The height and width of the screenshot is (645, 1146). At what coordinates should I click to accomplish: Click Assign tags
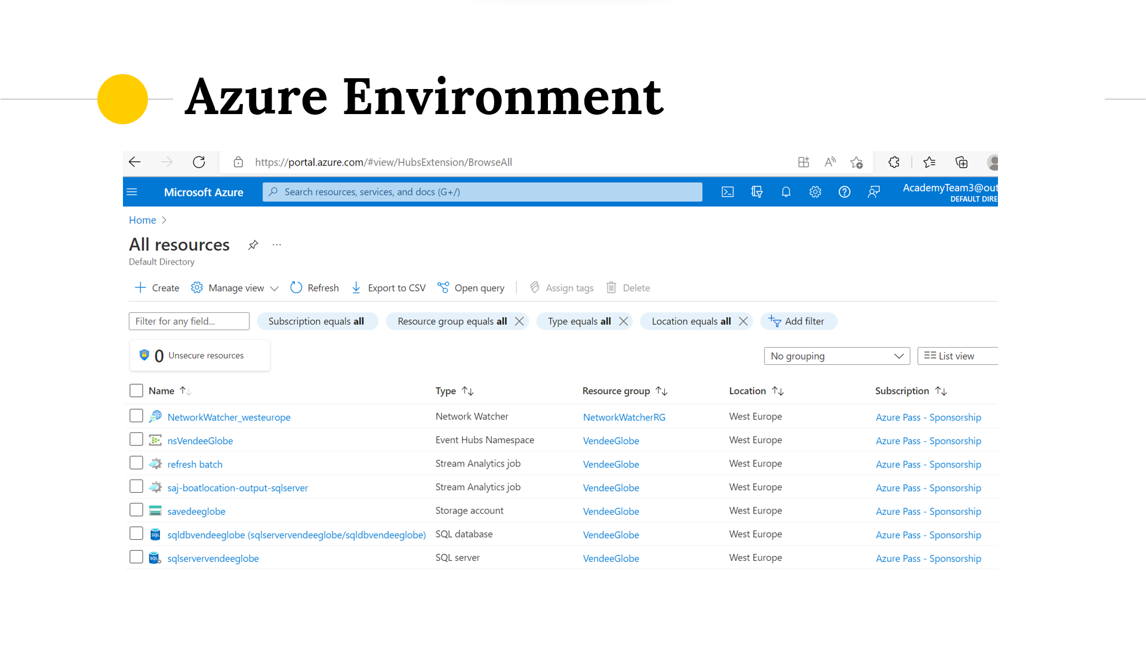tap(562, 288)
